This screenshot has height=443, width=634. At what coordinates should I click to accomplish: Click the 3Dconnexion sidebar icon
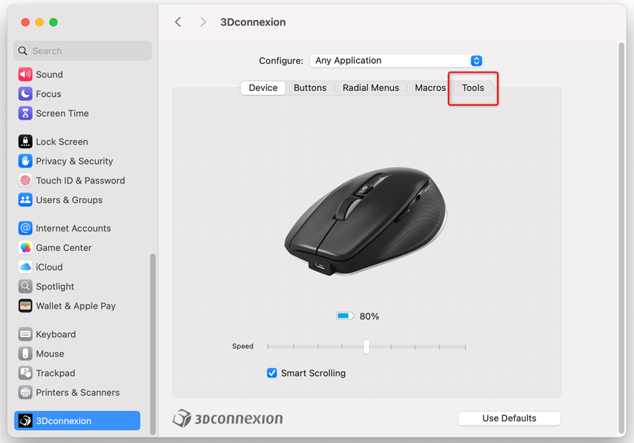[x=25, y=421]
